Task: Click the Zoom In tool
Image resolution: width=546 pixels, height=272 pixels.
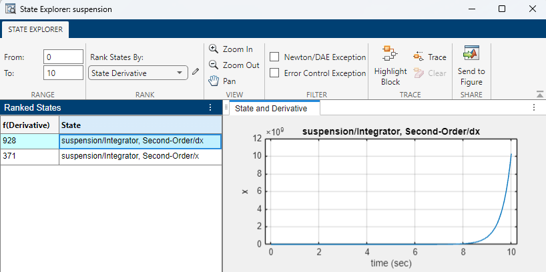Action: [231, 49]
